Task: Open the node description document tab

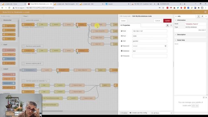Action: 171,25
